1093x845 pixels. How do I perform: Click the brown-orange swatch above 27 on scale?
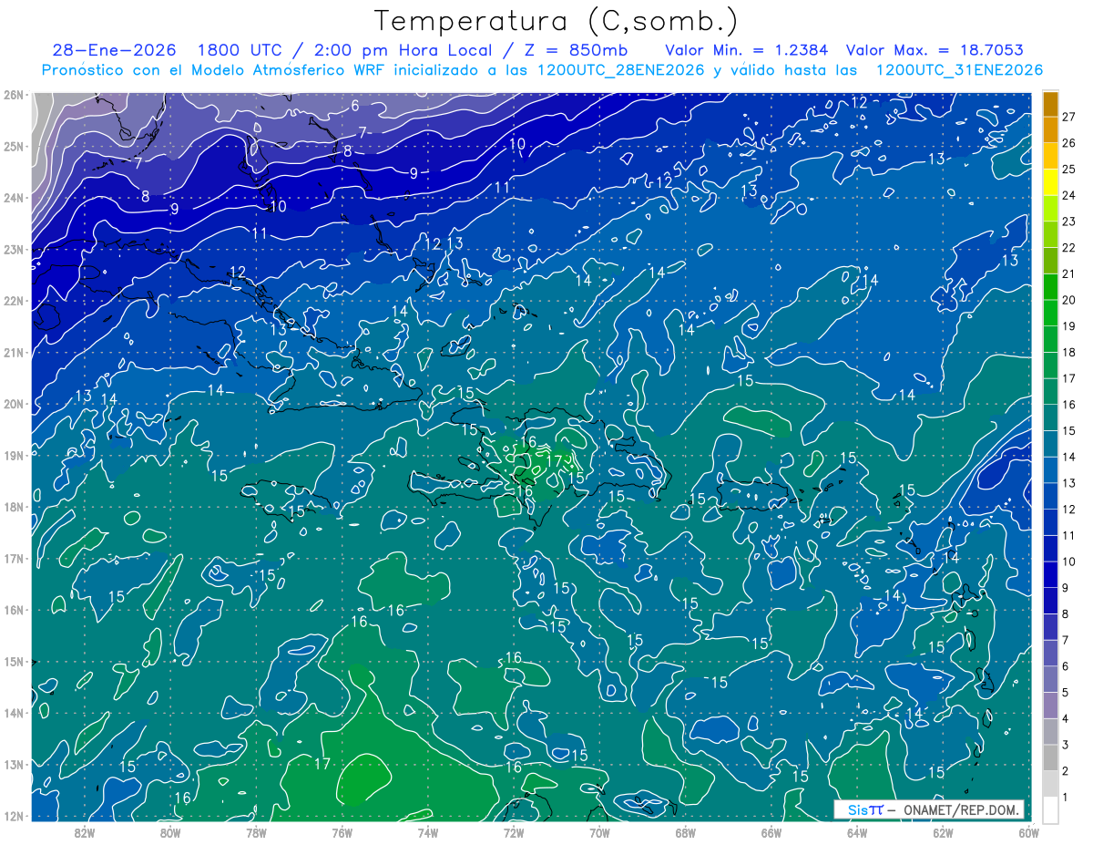pyautogui.click(x=1050, y=104)
